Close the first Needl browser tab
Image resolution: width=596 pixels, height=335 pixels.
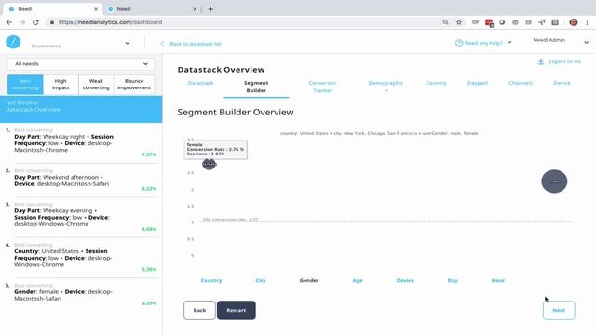(x=96, y=9)
